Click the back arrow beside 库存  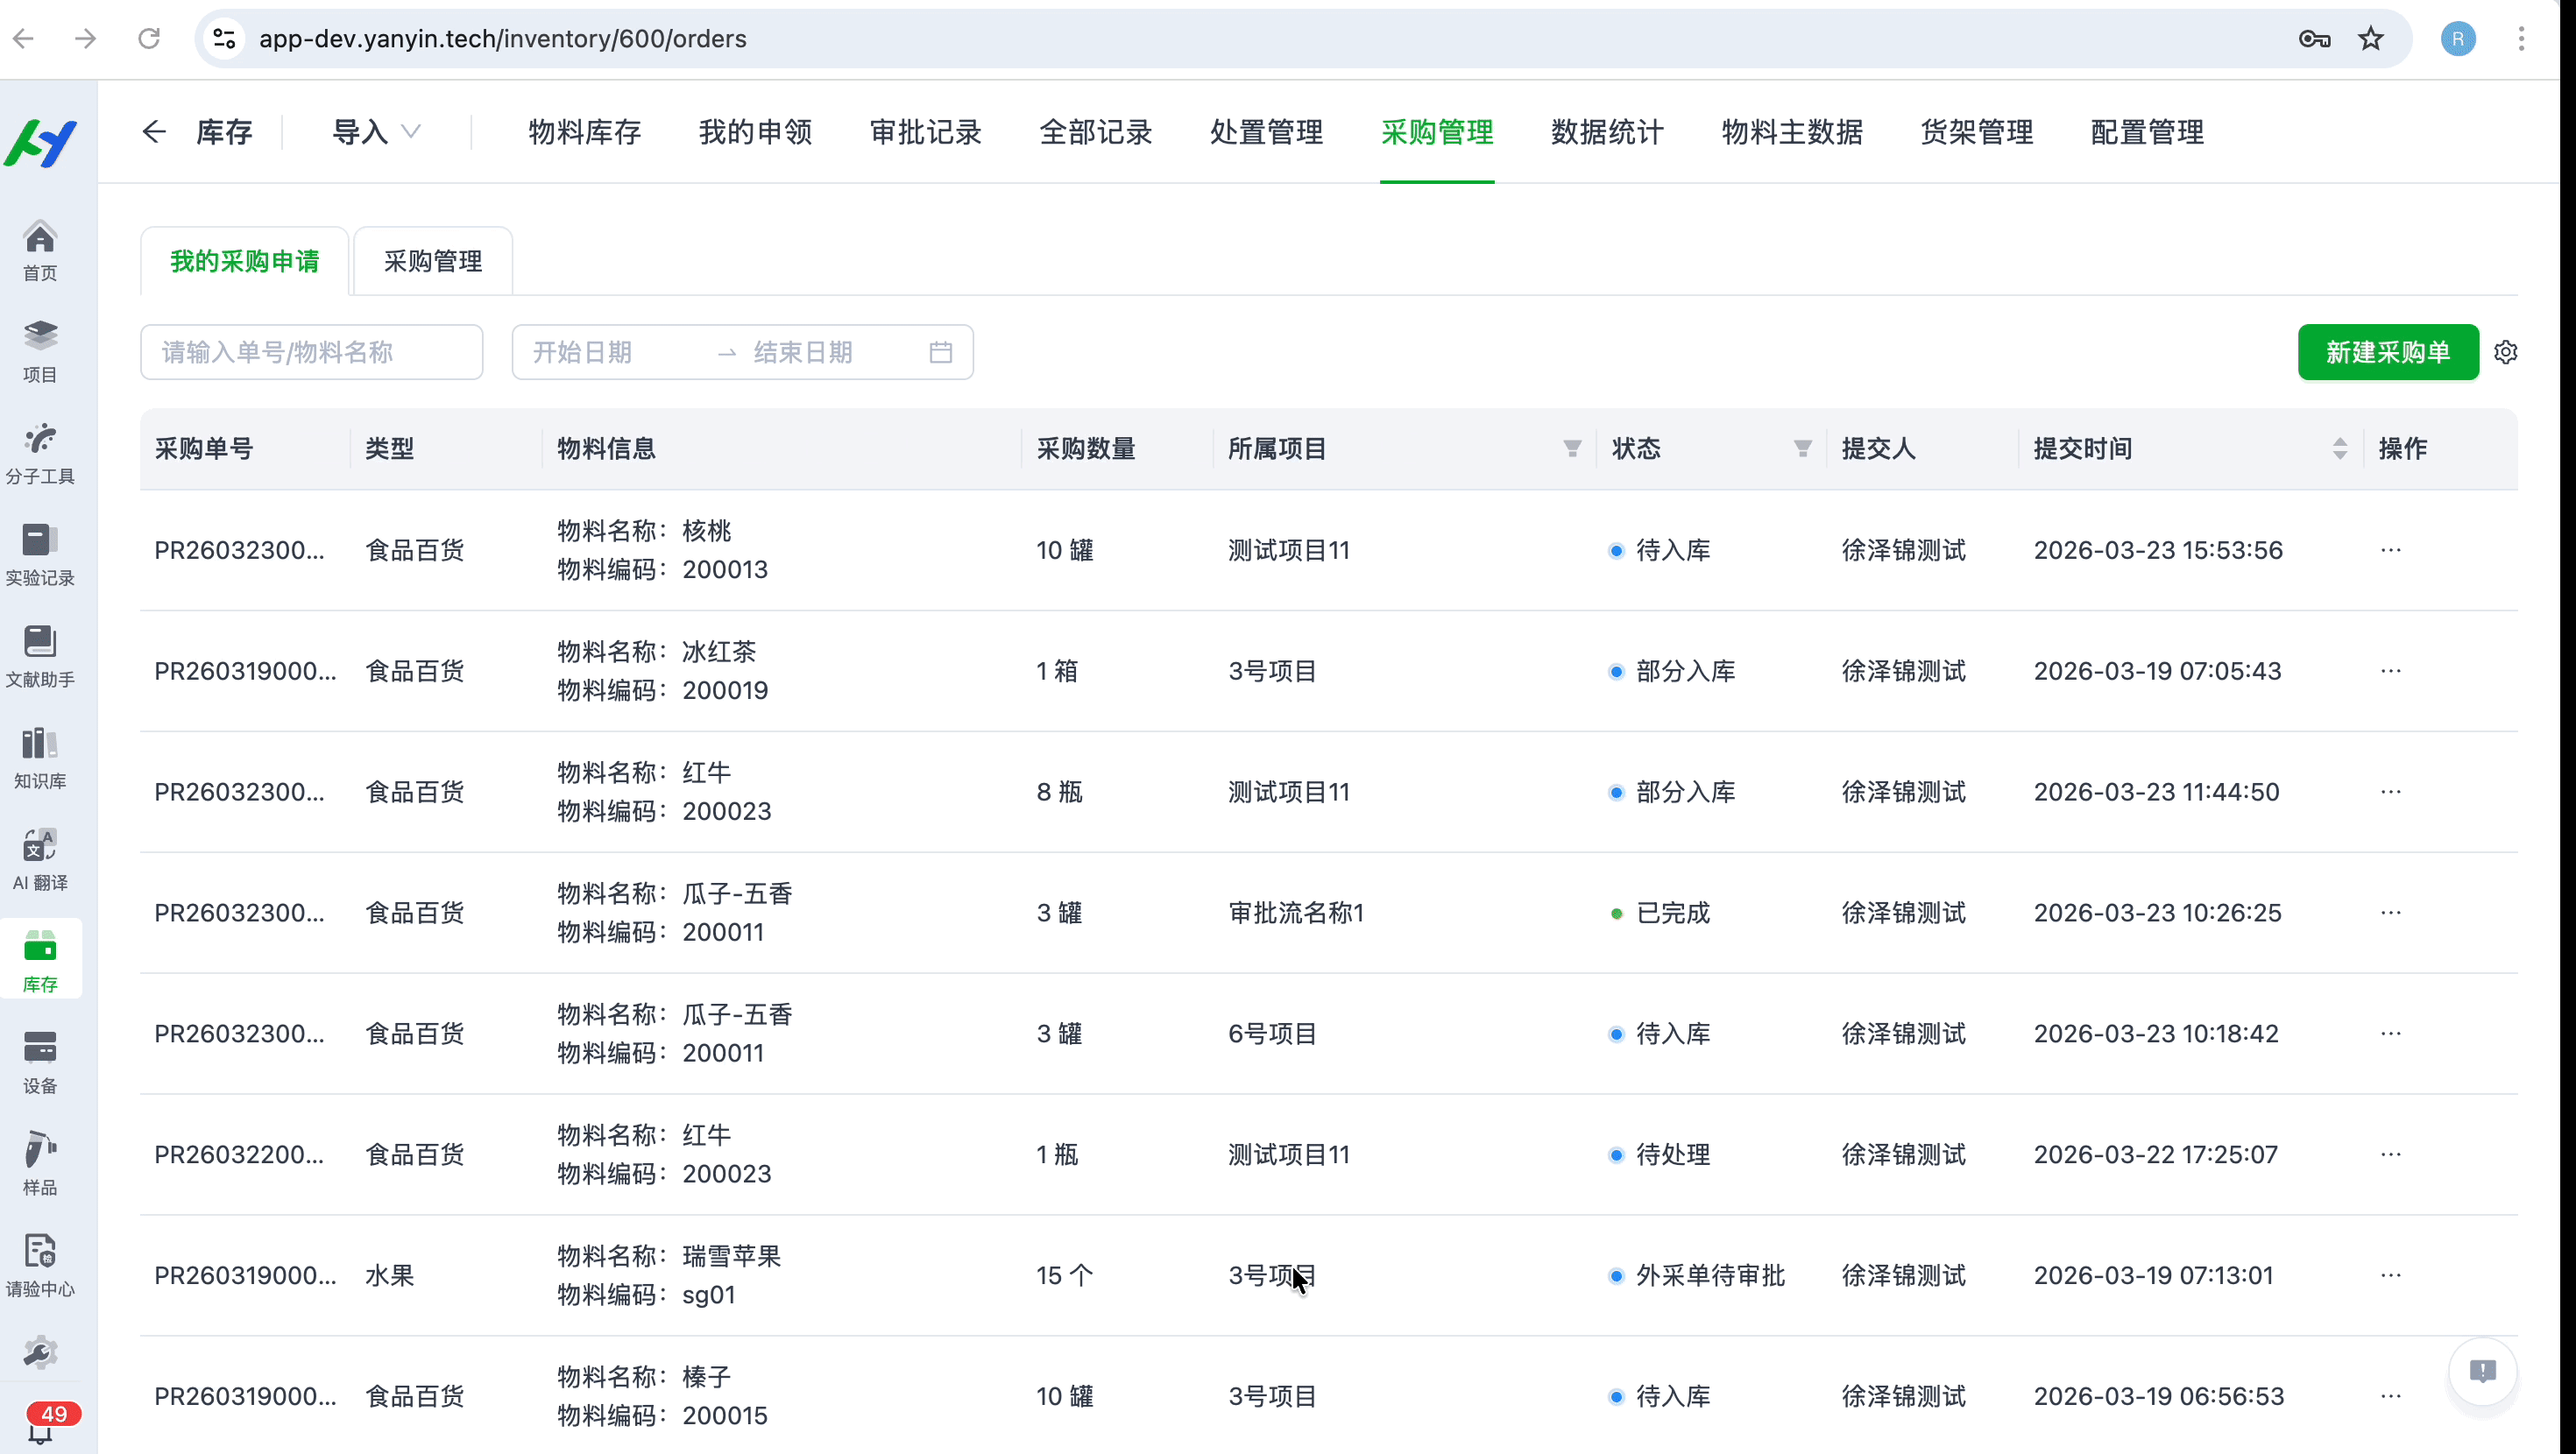(153, 131)
